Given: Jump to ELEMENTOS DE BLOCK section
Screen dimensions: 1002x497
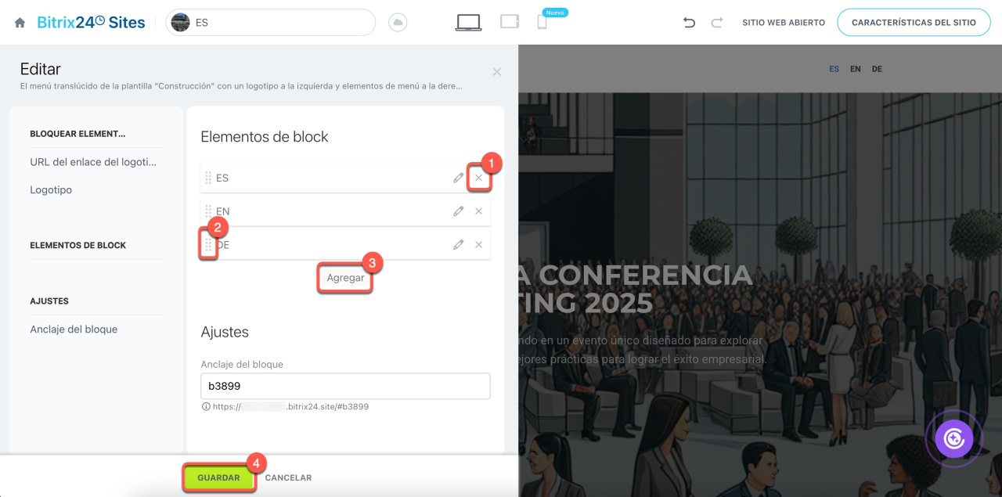Looking at the screenshot, I should pos(77,246).
